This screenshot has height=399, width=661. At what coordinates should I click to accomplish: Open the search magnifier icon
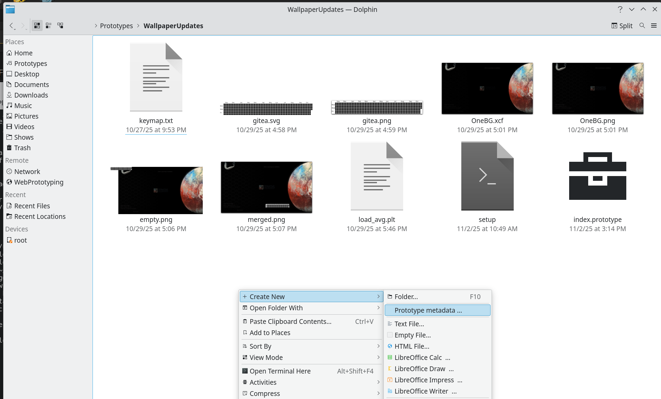[642, 25]
